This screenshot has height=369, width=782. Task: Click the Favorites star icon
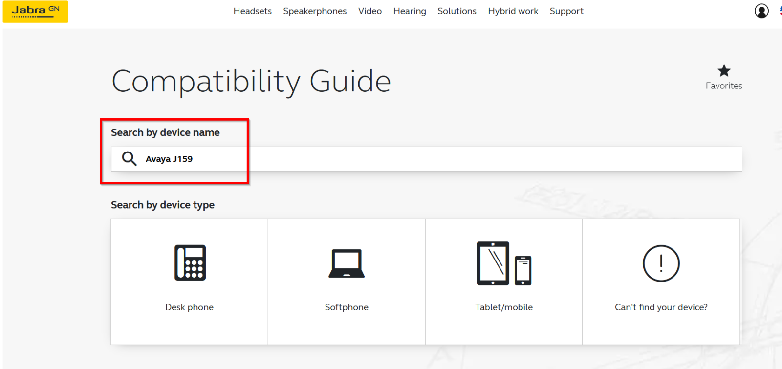pyautogui.click(x=724, y=71)
